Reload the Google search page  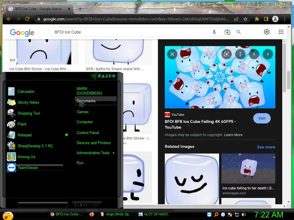pos(27,19)
